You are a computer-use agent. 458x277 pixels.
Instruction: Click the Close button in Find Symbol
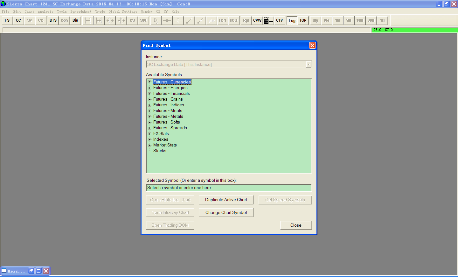[x=296, y=225]
